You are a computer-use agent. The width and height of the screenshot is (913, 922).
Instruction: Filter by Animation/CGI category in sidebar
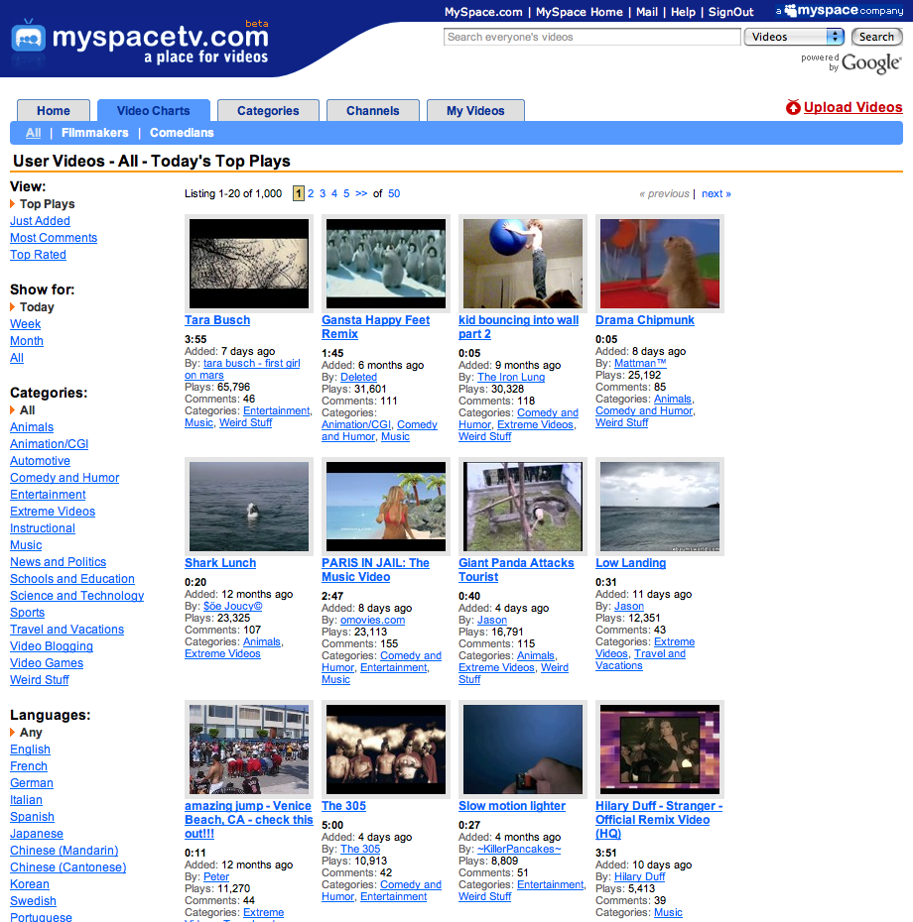(x=50, y=444)
